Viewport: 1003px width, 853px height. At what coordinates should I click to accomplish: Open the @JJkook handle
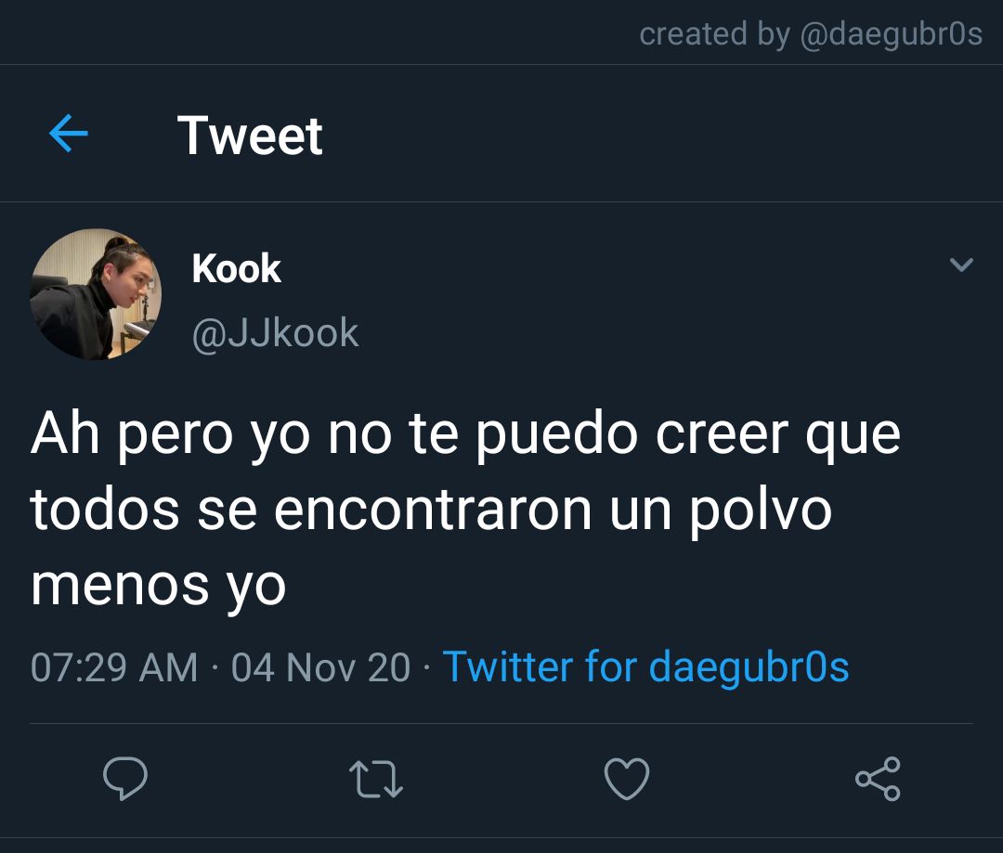point(275,333)
